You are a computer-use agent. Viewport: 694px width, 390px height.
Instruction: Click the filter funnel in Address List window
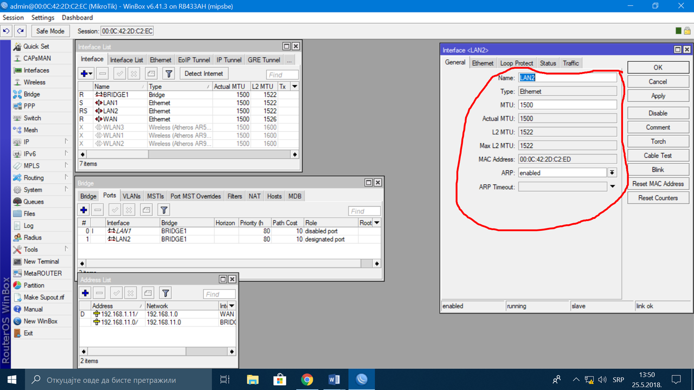[x=165, y=293]
